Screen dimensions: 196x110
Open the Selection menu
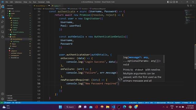click(18, 2)
